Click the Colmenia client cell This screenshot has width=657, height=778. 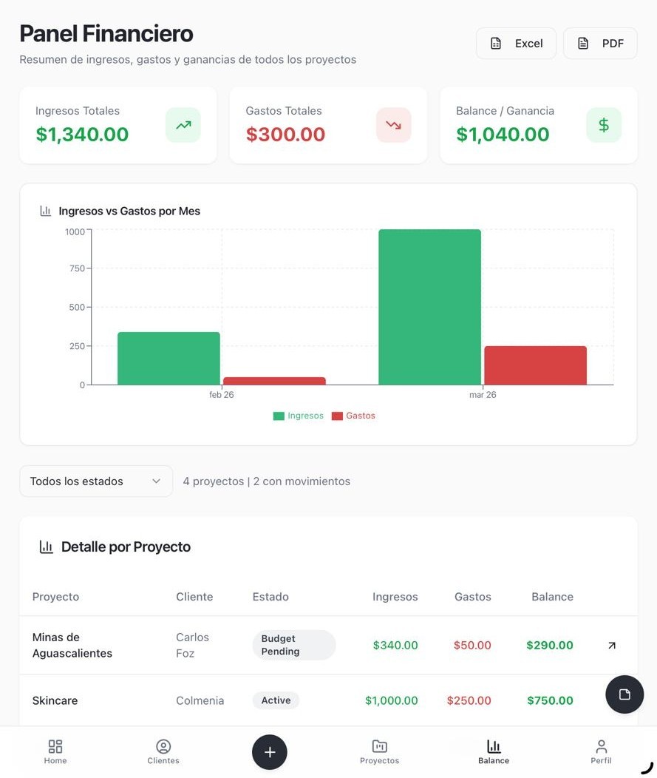[200, 700]
